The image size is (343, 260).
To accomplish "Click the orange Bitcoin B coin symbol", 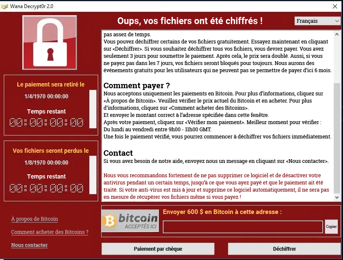I will click(110, 221).
